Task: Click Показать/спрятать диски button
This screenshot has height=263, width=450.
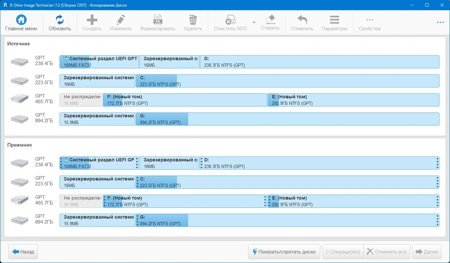Action: coord(284,252)
